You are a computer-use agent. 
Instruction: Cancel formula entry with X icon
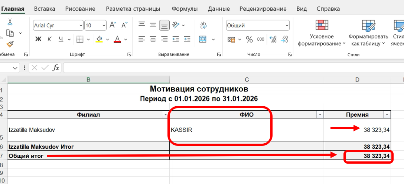pyautogui.click(x=35, y=68)
